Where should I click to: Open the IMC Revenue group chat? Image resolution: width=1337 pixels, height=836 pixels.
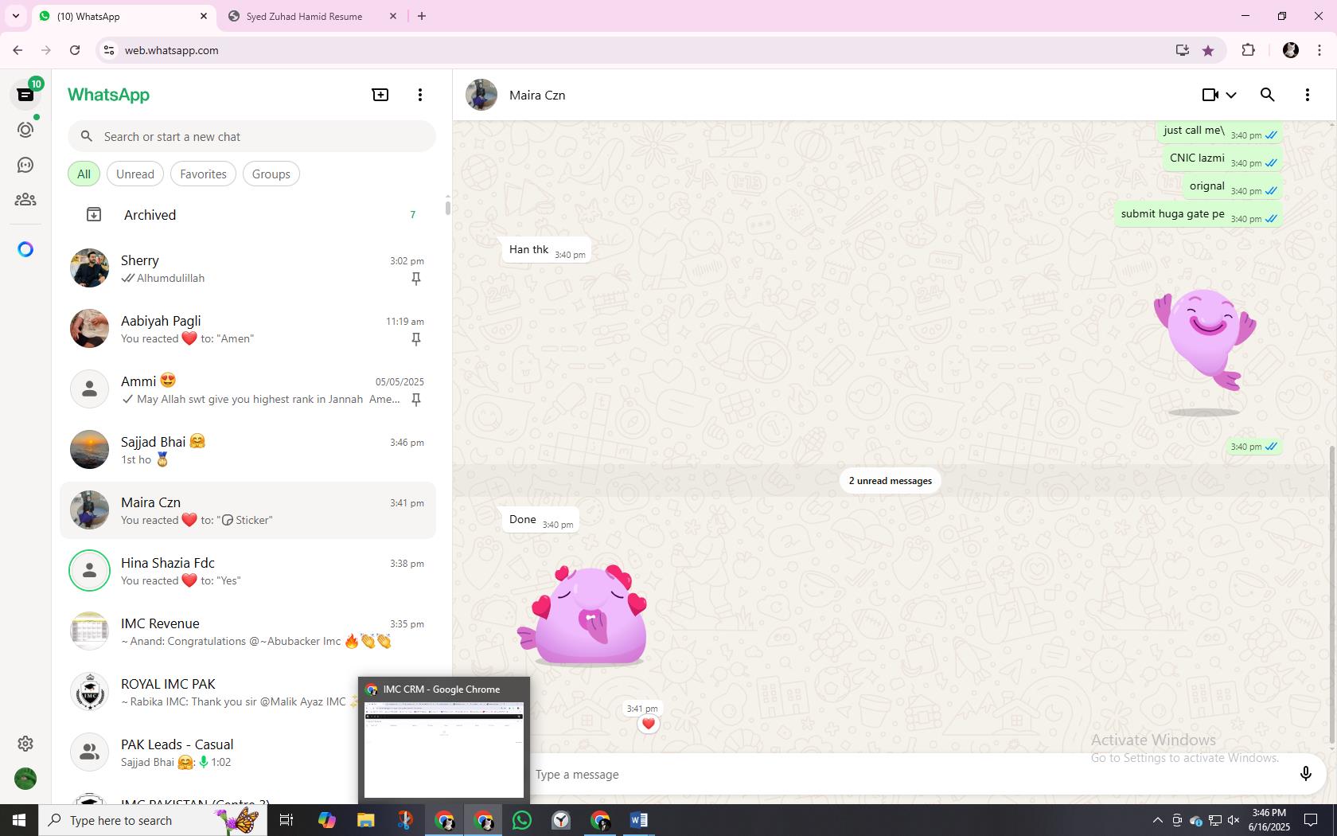(248, 631)
